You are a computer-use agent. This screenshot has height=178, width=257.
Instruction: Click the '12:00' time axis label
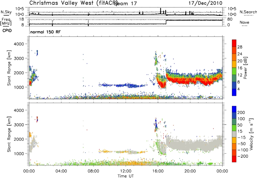click(x=126, y=171)
